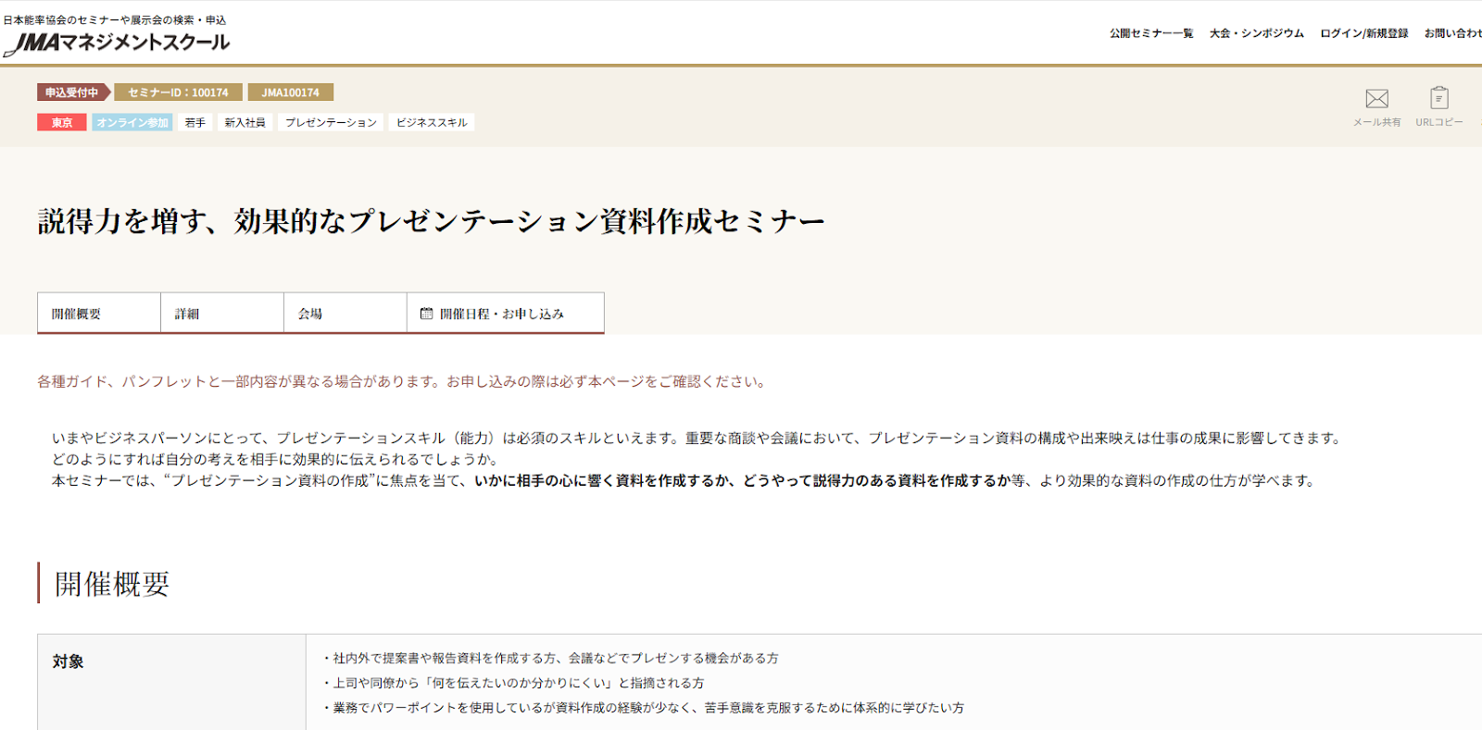
Task: Open お問い合わせ link in header
Action: click(x=1452, y=33)
